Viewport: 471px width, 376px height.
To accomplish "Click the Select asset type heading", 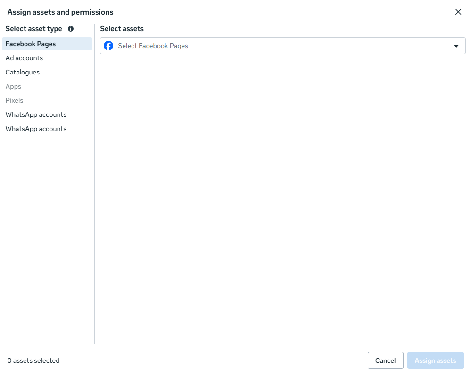I will tap(33, 29).
